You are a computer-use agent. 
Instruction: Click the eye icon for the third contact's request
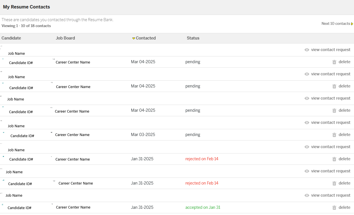pos(307,98)
